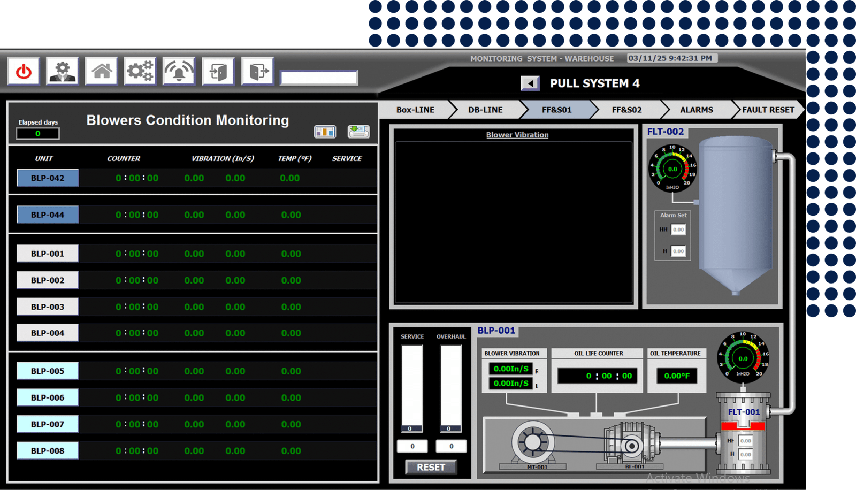This screenshot has height=490, width=856.
Task: Switch to the Box-LINE tab
Action: pyautogui.click(x=415, y=110)
